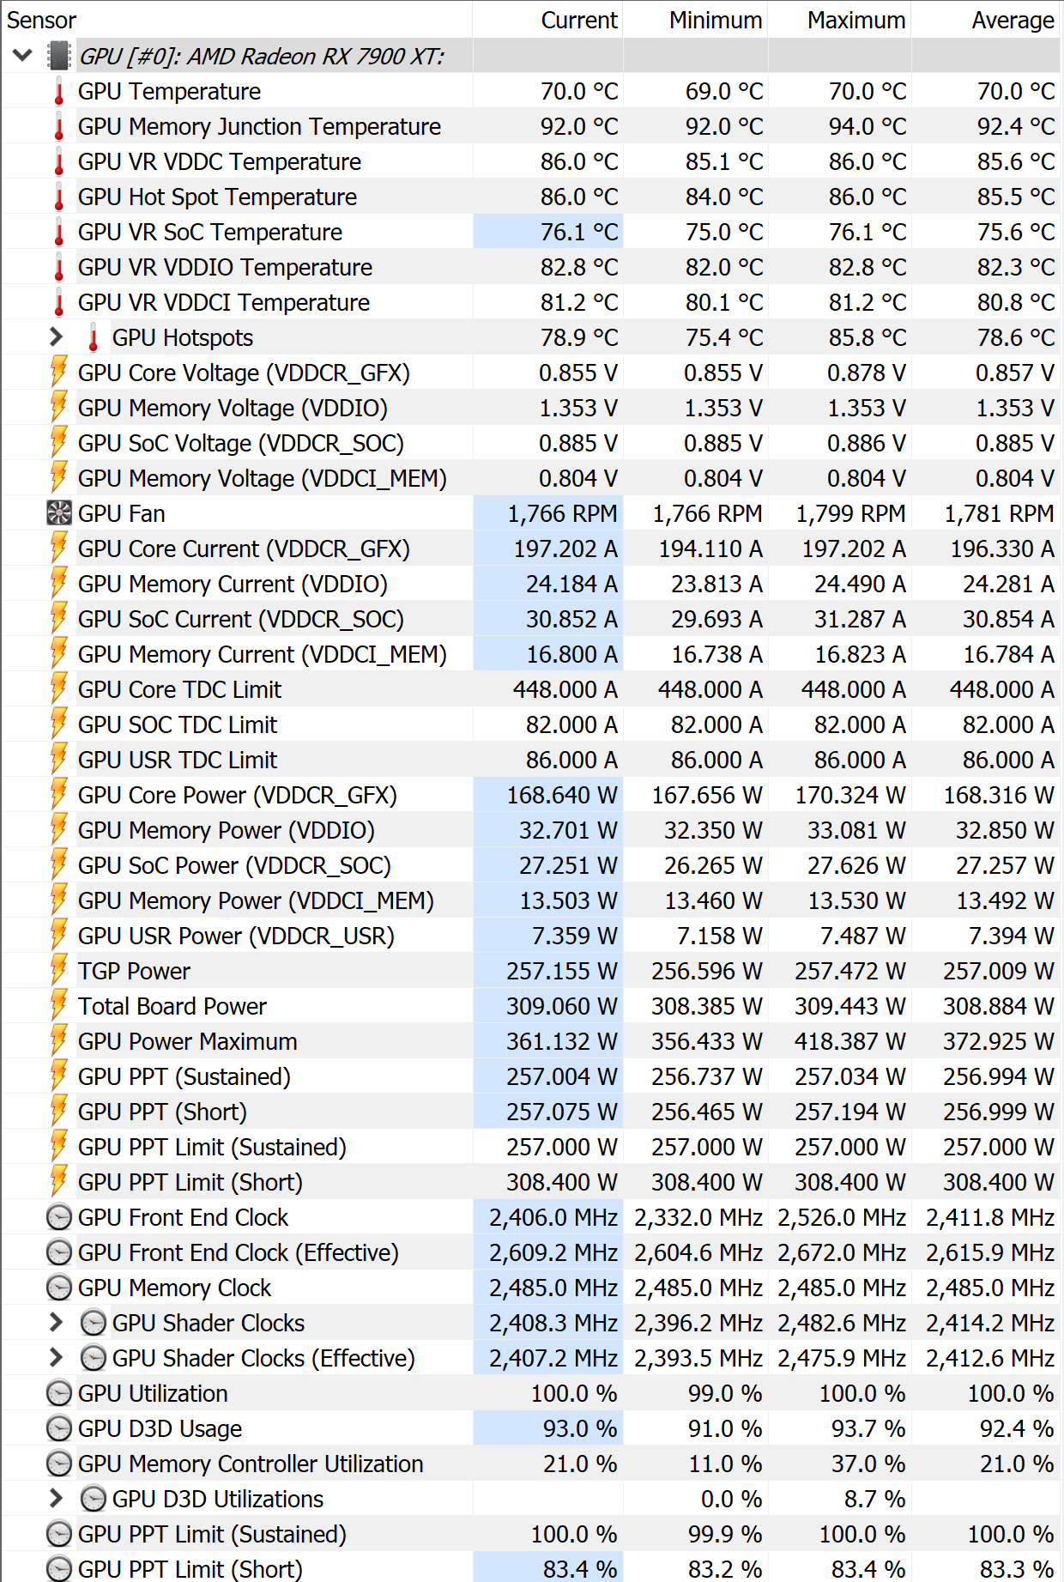Select GPU PPT Limit (Sustained) 257.000 W label
Viewport: 1064px width, 1582px height.
pyautogui.click(x=212, y=1147)
